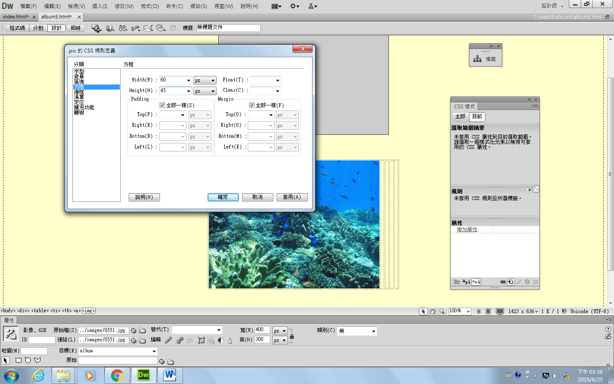Open the Preview in Browser globe icon
Screen dimensions: 614x384
pyautogui.click(x=110, y=28)
